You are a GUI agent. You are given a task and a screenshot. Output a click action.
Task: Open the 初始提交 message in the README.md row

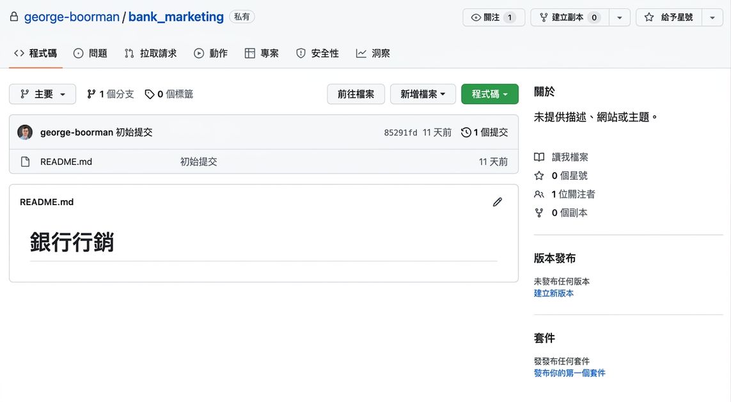pos(199,162)
